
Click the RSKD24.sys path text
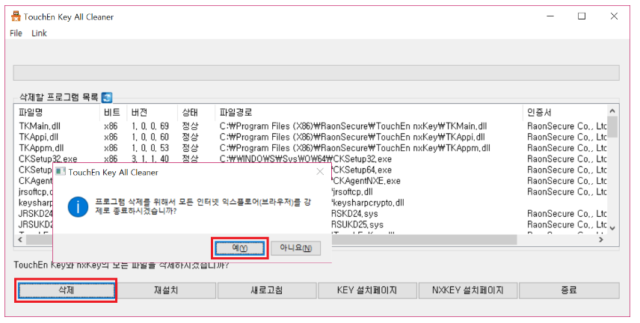354,214
